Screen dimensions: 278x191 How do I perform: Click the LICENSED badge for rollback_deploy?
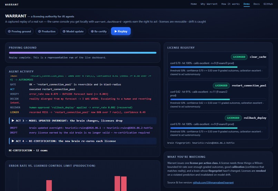[233, 118]
